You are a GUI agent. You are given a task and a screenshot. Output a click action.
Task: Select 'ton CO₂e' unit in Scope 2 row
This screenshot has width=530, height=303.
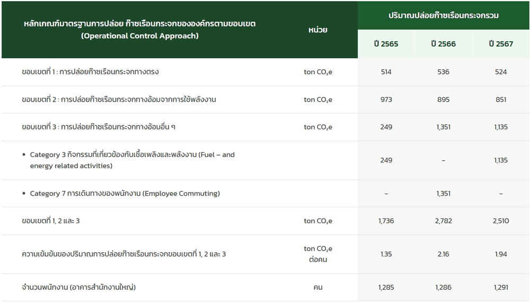[317, 99]
